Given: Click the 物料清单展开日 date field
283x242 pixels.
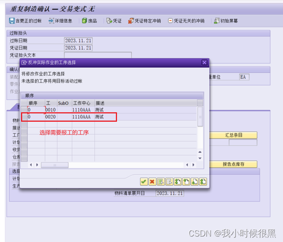Looking at the screenshot, I should click(170, 193).
